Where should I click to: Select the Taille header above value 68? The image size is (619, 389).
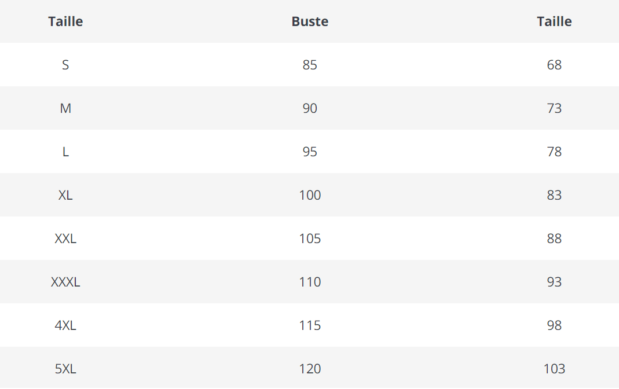(554, 21)
